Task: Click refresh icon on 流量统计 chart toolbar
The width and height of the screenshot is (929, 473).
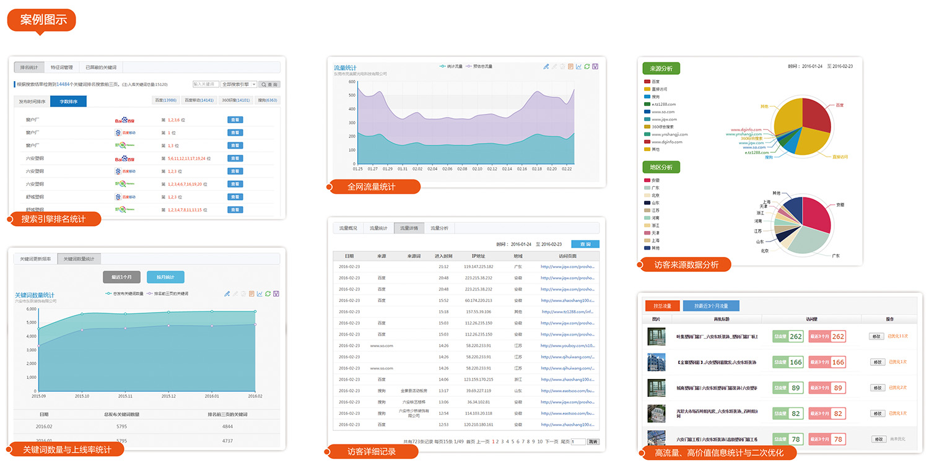Action: click(587, 66)
